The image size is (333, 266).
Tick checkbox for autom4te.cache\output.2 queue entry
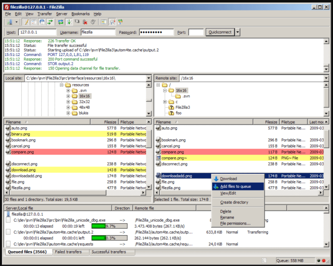[x=8, y=232]
